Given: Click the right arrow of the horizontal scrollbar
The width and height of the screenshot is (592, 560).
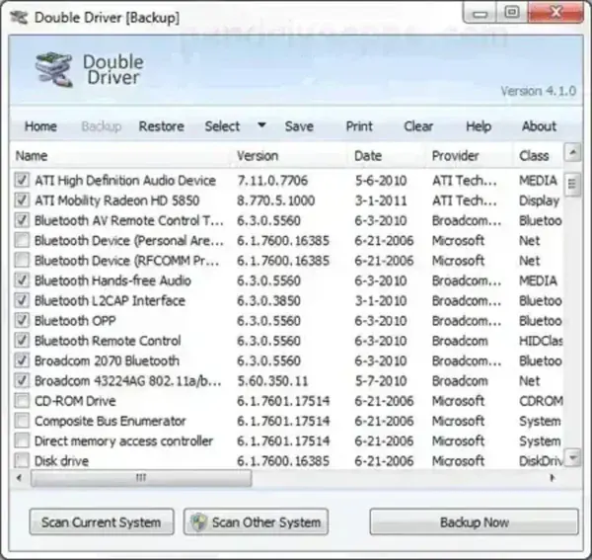Looking at the screenshot, I should pos(553,478).
